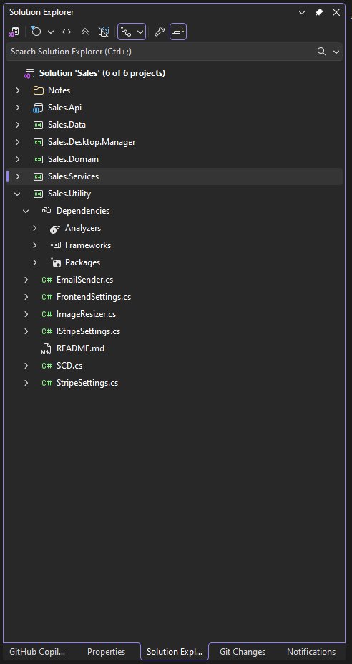Open the Properties wrench icon
Image resolution: width=352 pixels, height=664 pixels.
(160, 32)
